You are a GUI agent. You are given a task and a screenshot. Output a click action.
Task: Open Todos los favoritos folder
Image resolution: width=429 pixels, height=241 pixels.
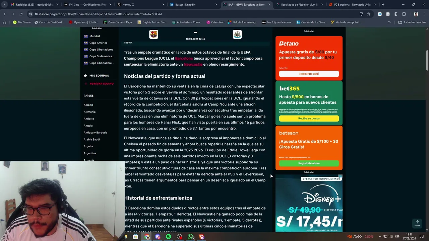[x=412, y=22]
